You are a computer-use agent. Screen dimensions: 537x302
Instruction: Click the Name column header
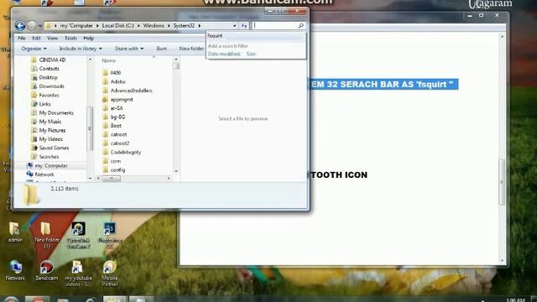[x=108, y=60]
